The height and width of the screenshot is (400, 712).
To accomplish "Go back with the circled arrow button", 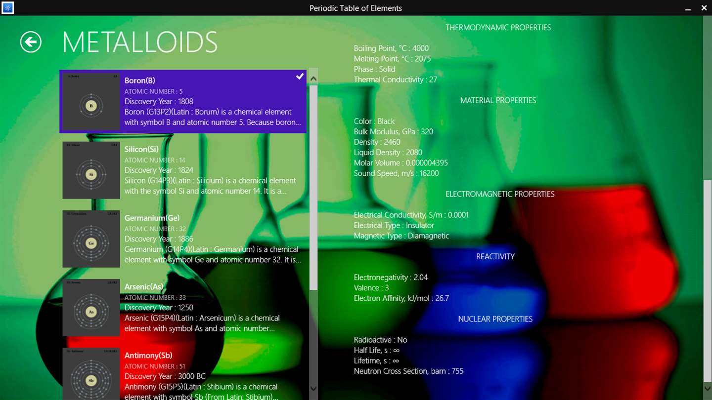I will (31, 42).
